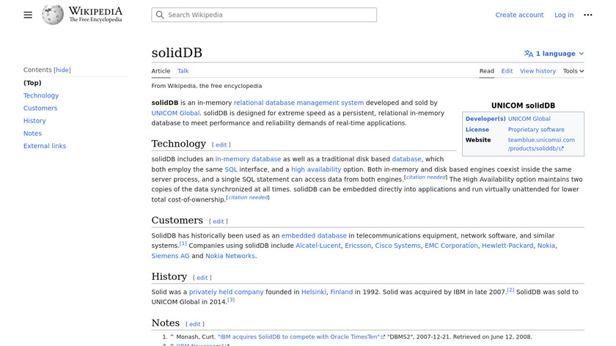Focus the Search Wikipedia field
The height and width of the screenshot is (346, 616).
coord(264,15)
